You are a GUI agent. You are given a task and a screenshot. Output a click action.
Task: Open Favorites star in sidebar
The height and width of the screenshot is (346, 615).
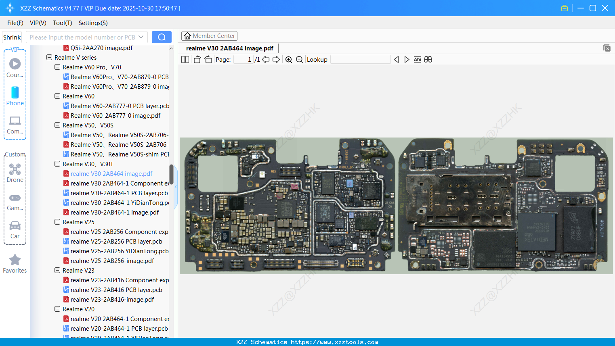[15, 264]
